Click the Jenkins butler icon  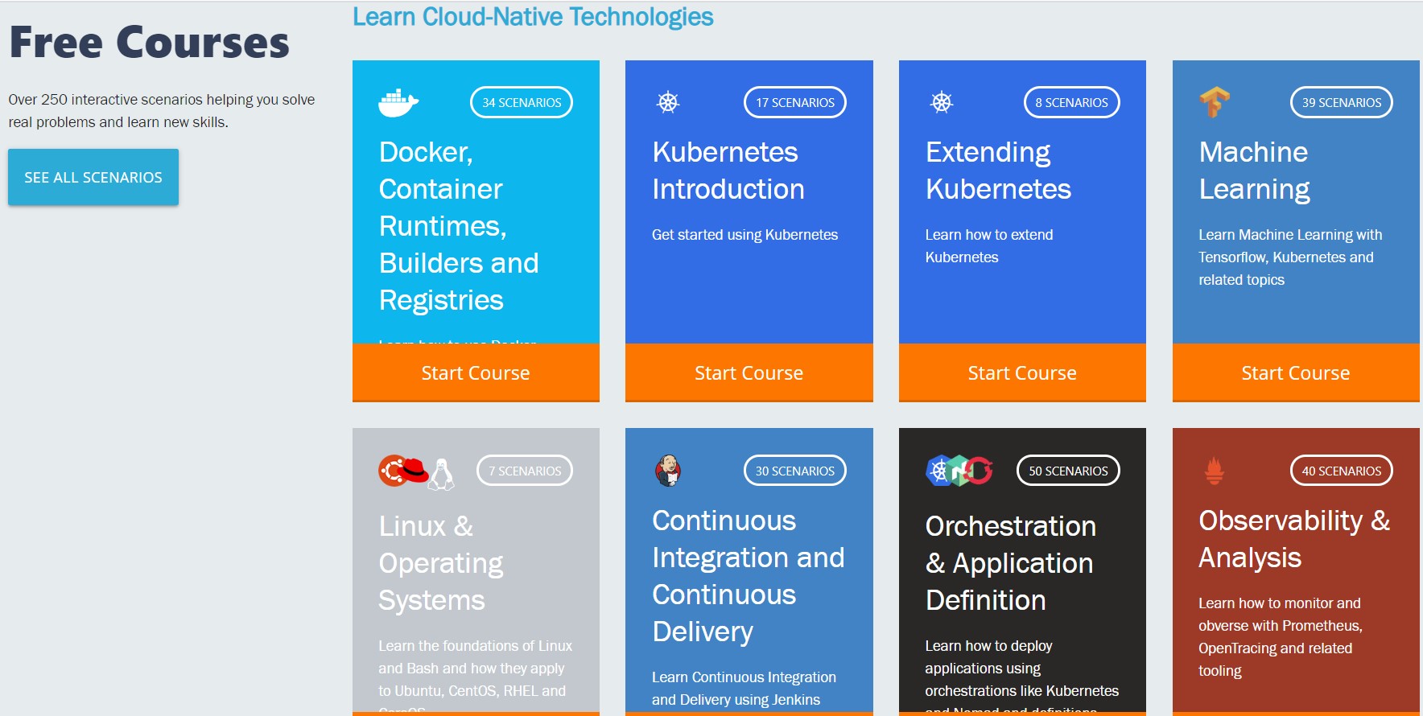[668, 471]
